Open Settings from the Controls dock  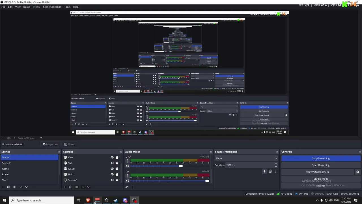(x=321, y=186)
